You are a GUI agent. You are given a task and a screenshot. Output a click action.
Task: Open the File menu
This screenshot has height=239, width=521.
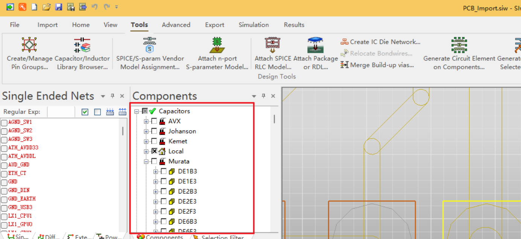click(15, 25)
